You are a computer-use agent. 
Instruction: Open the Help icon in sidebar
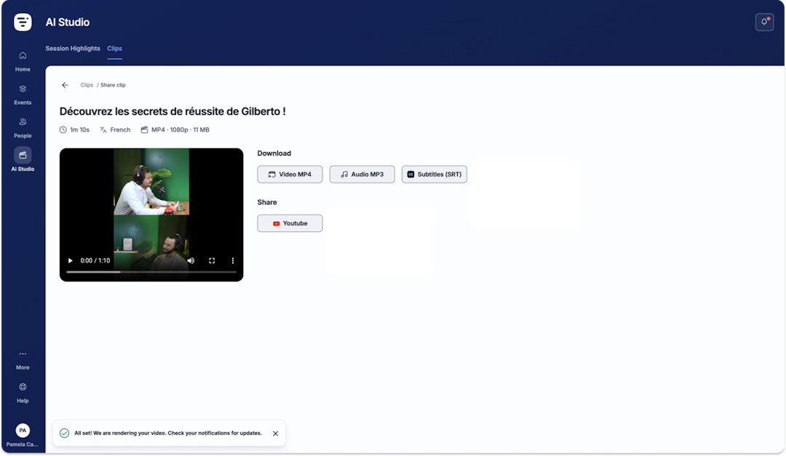click(x=23, y=387)
